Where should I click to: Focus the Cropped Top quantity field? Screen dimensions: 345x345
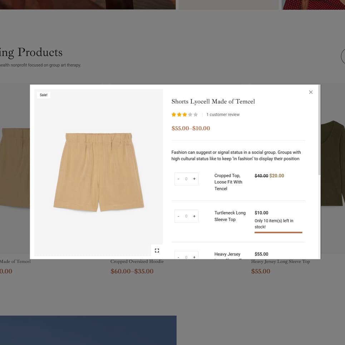pos(186,179)
